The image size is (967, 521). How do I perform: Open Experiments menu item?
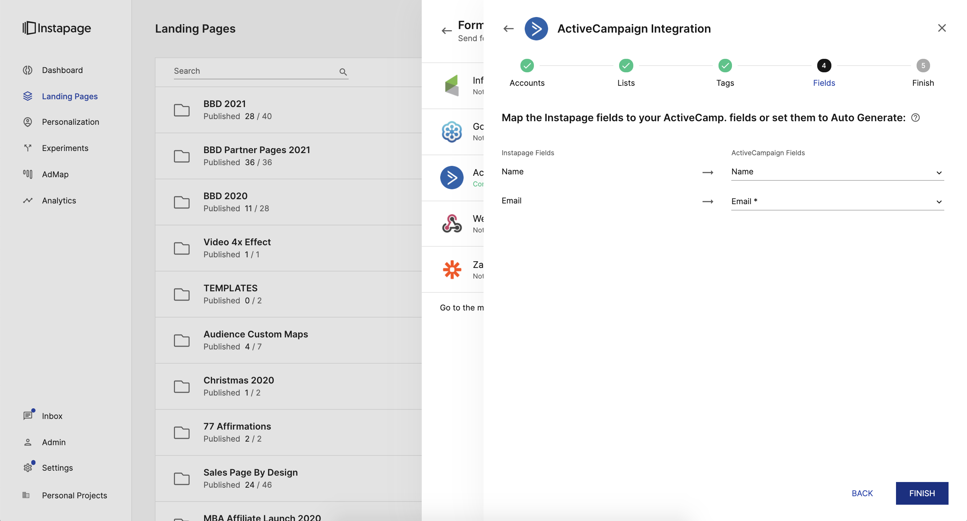pyautogui.click(x=65, y=148)
